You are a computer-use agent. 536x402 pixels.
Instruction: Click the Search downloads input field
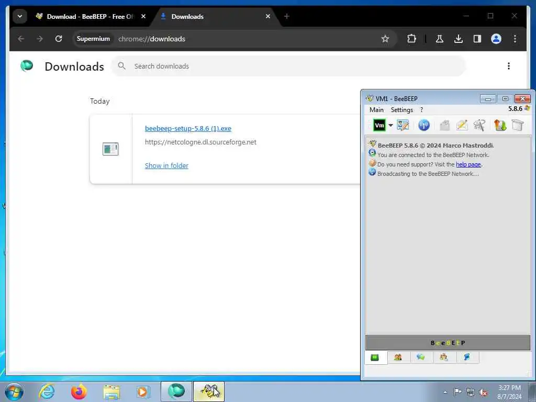[289, 66]
